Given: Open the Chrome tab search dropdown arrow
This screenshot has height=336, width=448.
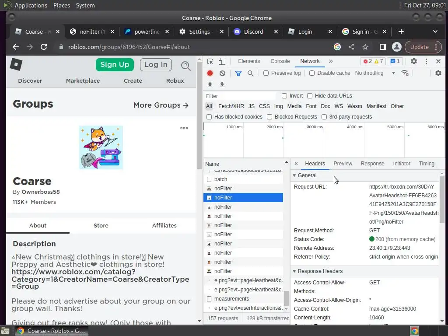Looking at the screenshot, I should [x=435, y=31].
